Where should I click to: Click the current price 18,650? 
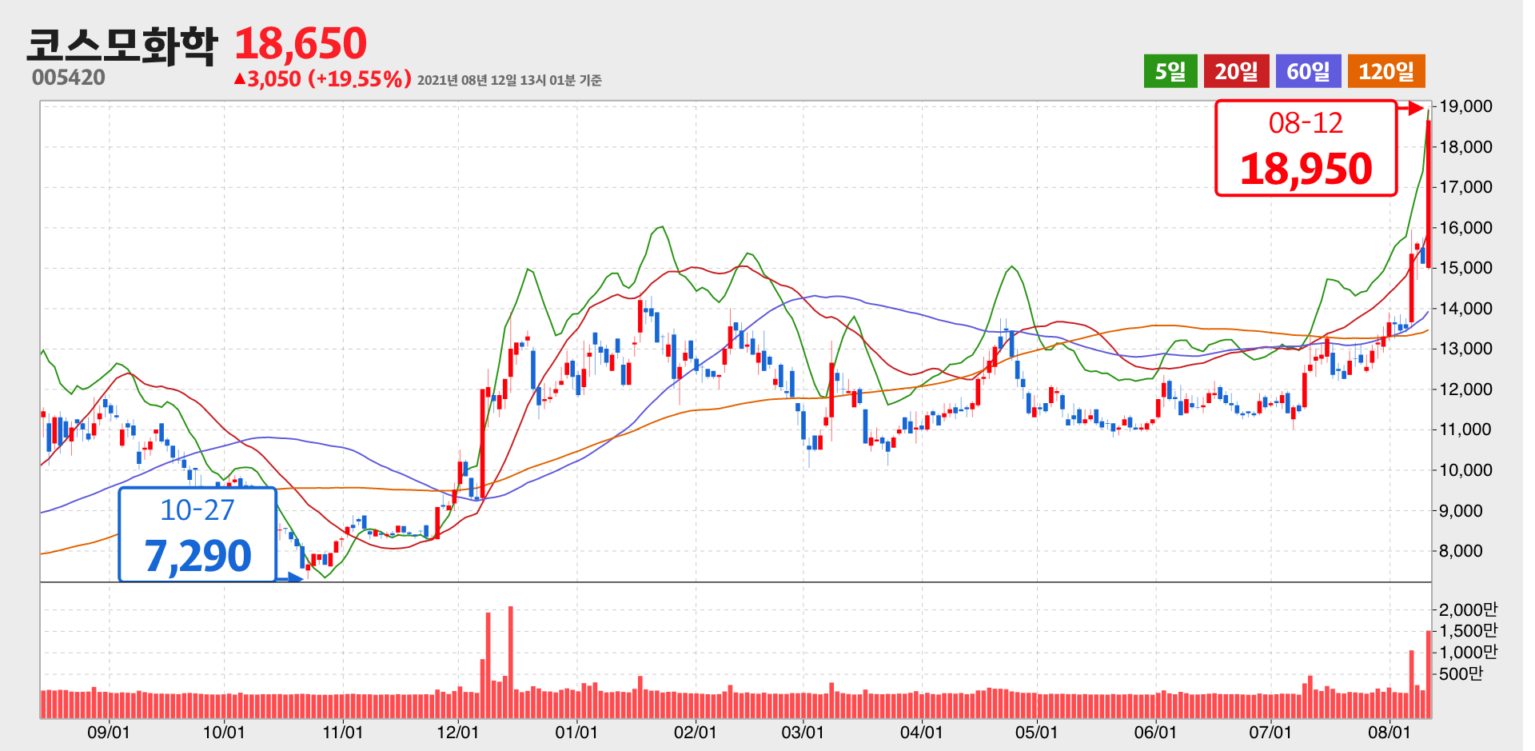coord(301,43)
